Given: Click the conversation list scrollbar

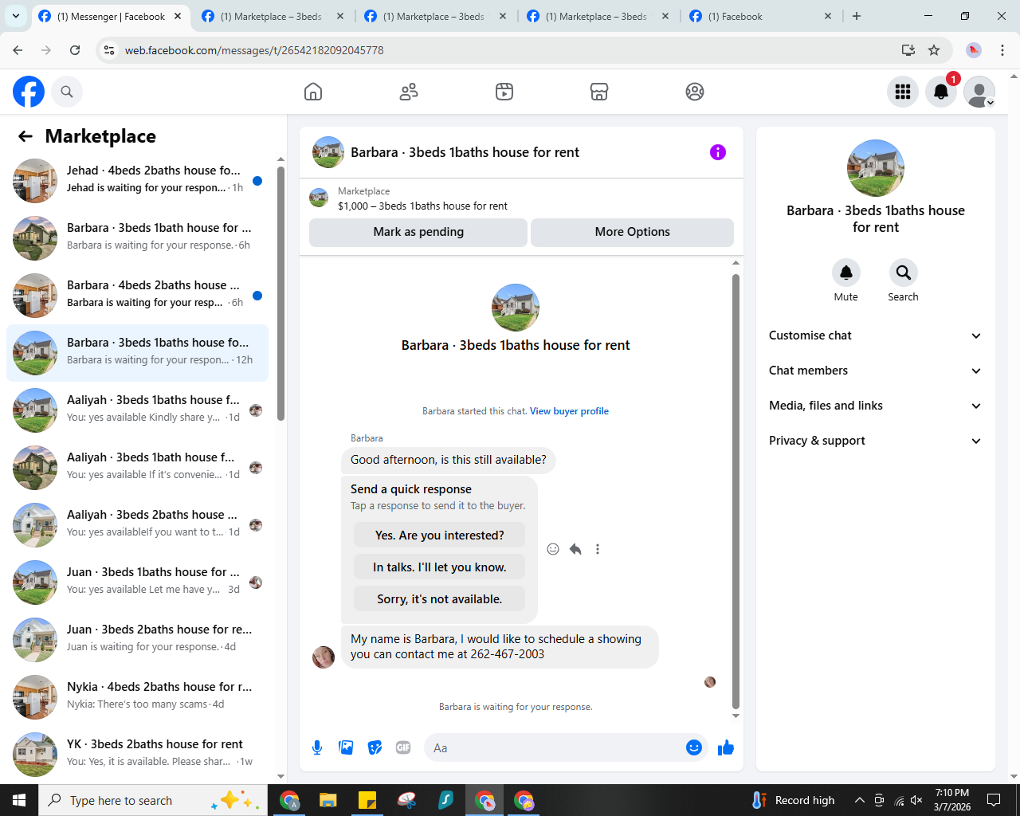Looking at the screenshot, I should 280,293.
